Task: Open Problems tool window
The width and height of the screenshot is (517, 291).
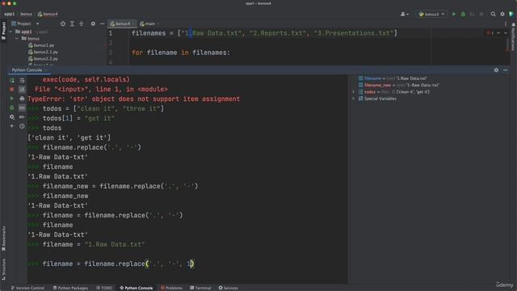Action: 171,288
